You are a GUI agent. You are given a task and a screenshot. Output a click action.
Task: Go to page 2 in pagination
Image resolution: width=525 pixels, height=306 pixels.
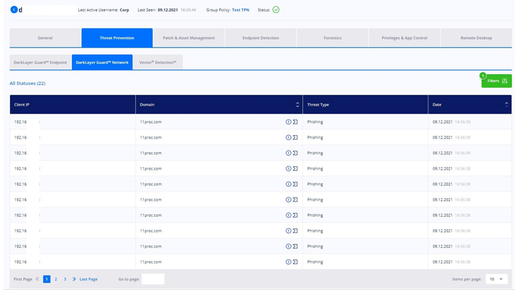click(56, 279)
